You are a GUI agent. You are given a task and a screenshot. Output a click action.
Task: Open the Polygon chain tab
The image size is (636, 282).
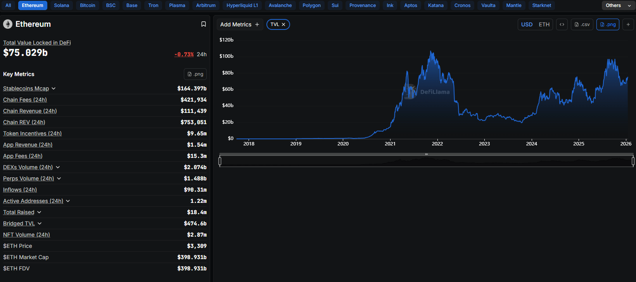(312, 5)
